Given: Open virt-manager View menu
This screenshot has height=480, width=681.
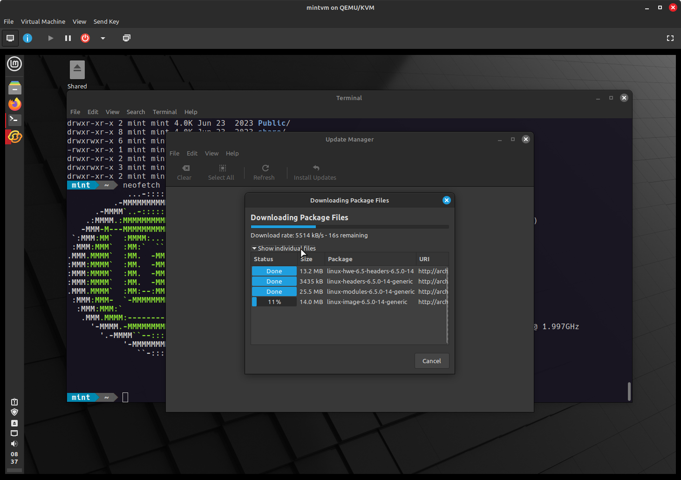Looking at the screenshot, I should 79,21.
